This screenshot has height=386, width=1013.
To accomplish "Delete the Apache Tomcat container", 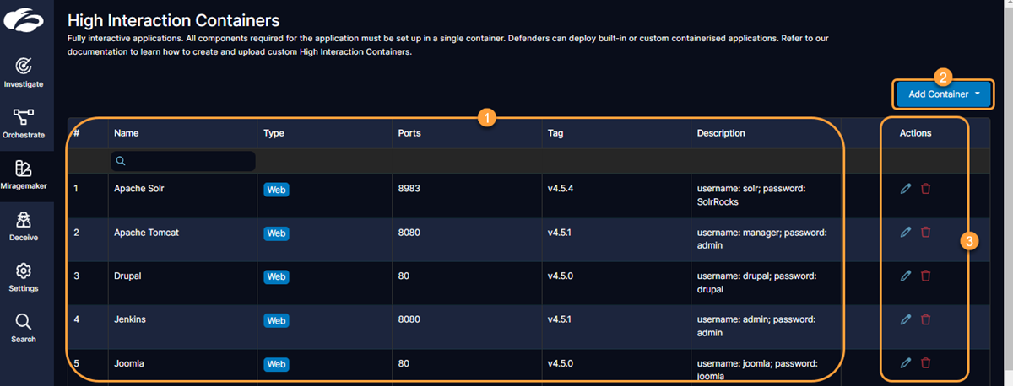I will 925,232.
